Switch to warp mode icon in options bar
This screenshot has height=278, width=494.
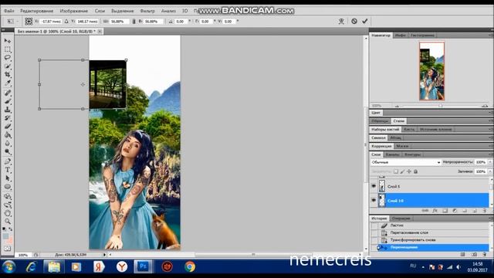click(341, 21)
